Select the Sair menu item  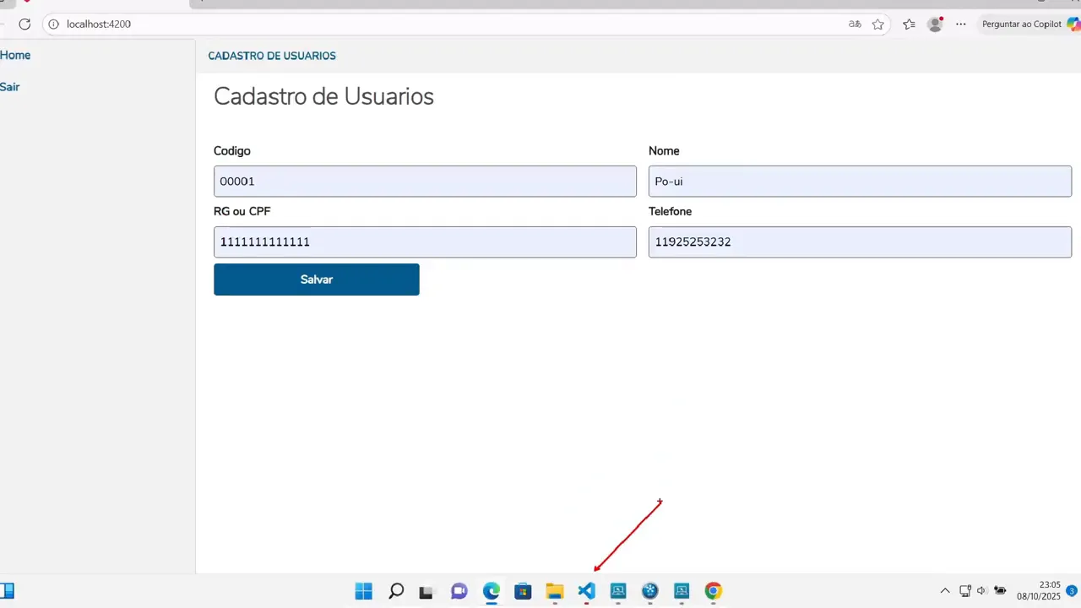(x=9, y=87)
